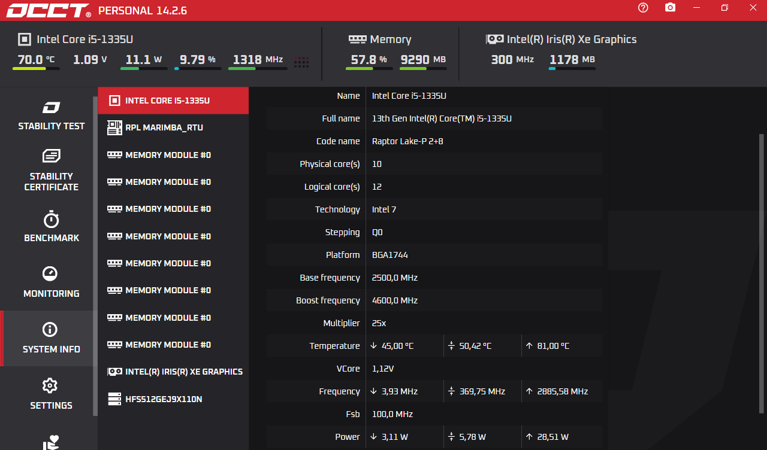This screenshot has width=767, height=450.
Task: Click the OCCT logo
Action: tap(49, 10)
